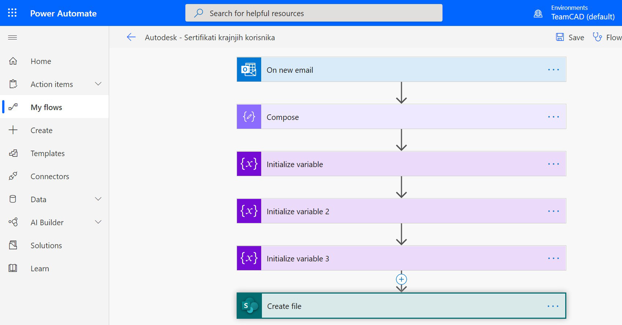
Task: Expand the AI Builder section chevron
Action: click(98, 222)
